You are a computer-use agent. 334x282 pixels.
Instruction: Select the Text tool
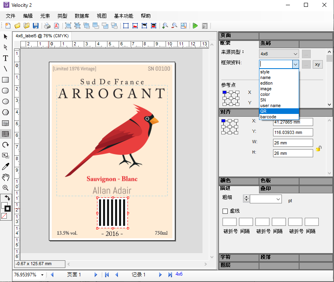6,58
